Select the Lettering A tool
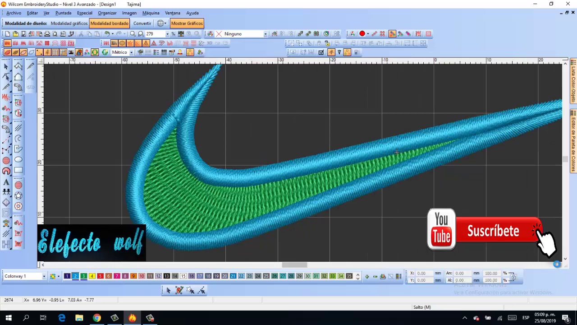The height and width of the screenshot is (325, 577). point(6,182)
